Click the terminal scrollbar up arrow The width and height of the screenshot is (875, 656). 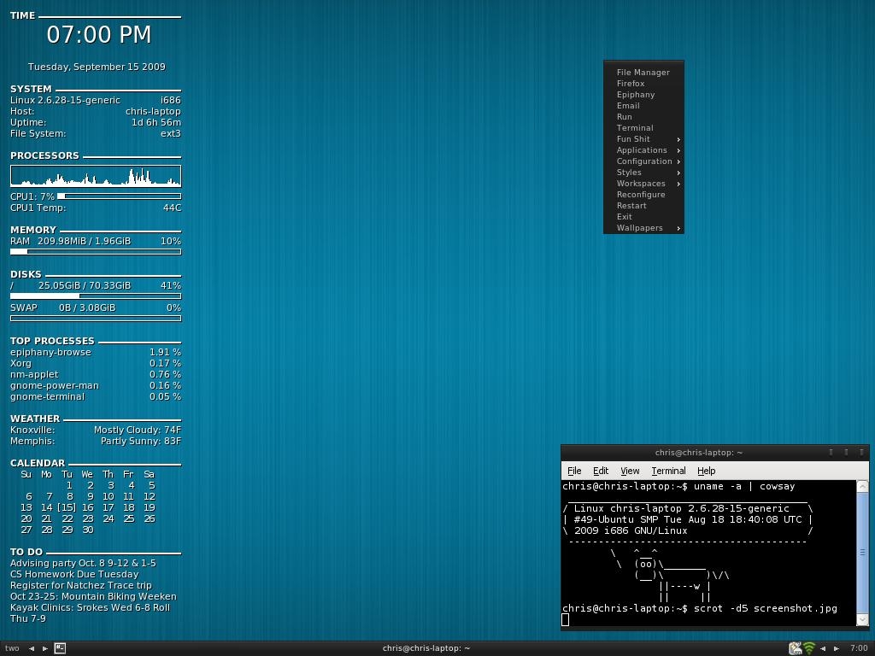coord(862,486)
